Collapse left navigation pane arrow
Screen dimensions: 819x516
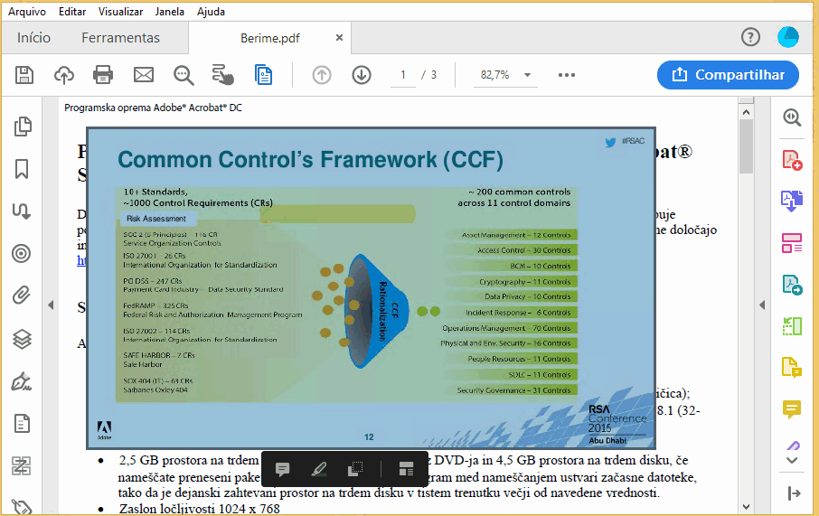click(x=51, y=305)
